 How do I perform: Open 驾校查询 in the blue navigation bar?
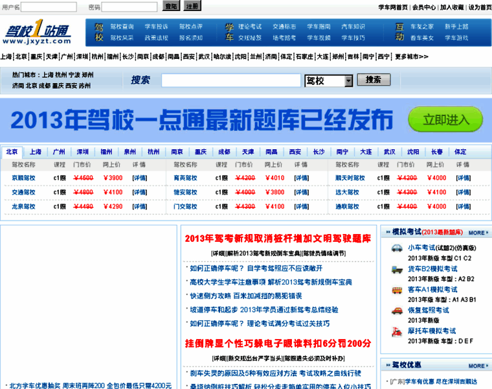(x=122, y=27)
